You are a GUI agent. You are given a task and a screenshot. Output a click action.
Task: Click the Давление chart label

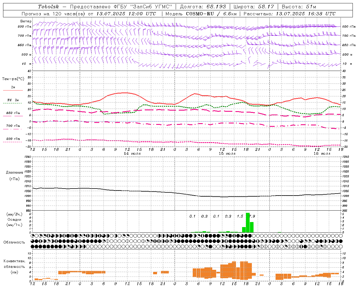[x=15, y=173]
